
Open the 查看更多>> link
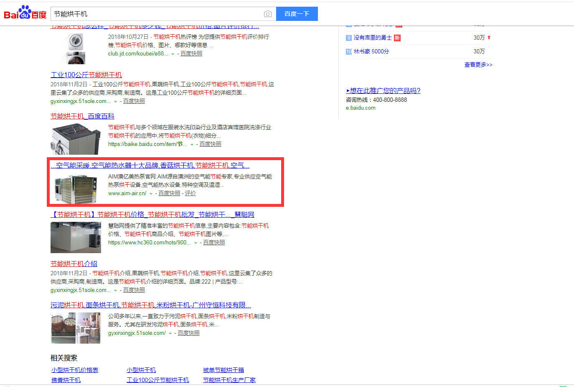point(478,65)
